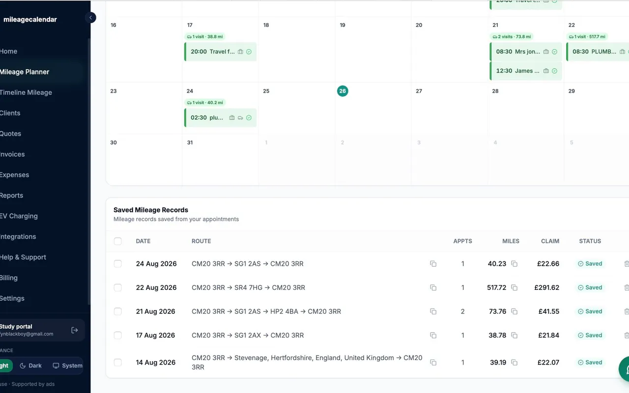The image size is (629, 393).
Task: Click check-circle icon on 20:00 Travel event
Action: point(249,52)
